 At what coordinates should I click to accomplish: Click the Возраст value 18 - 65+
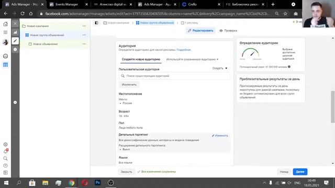coord(124,116)
